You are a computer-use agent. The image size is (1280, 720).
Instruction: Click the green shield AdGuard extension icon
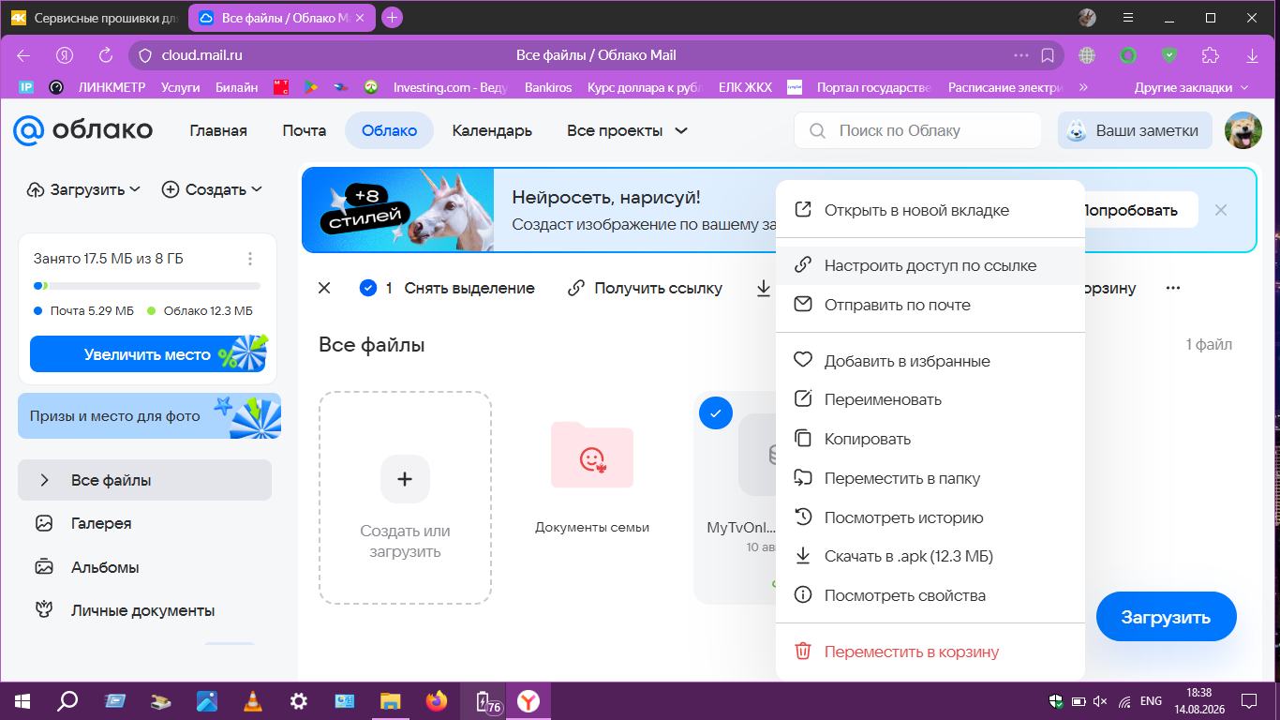(x=1169, y=55)
